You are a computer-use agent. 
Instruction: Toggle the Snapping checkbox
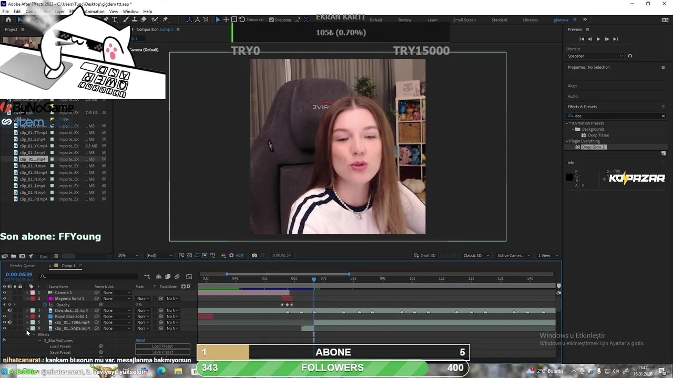271,20
